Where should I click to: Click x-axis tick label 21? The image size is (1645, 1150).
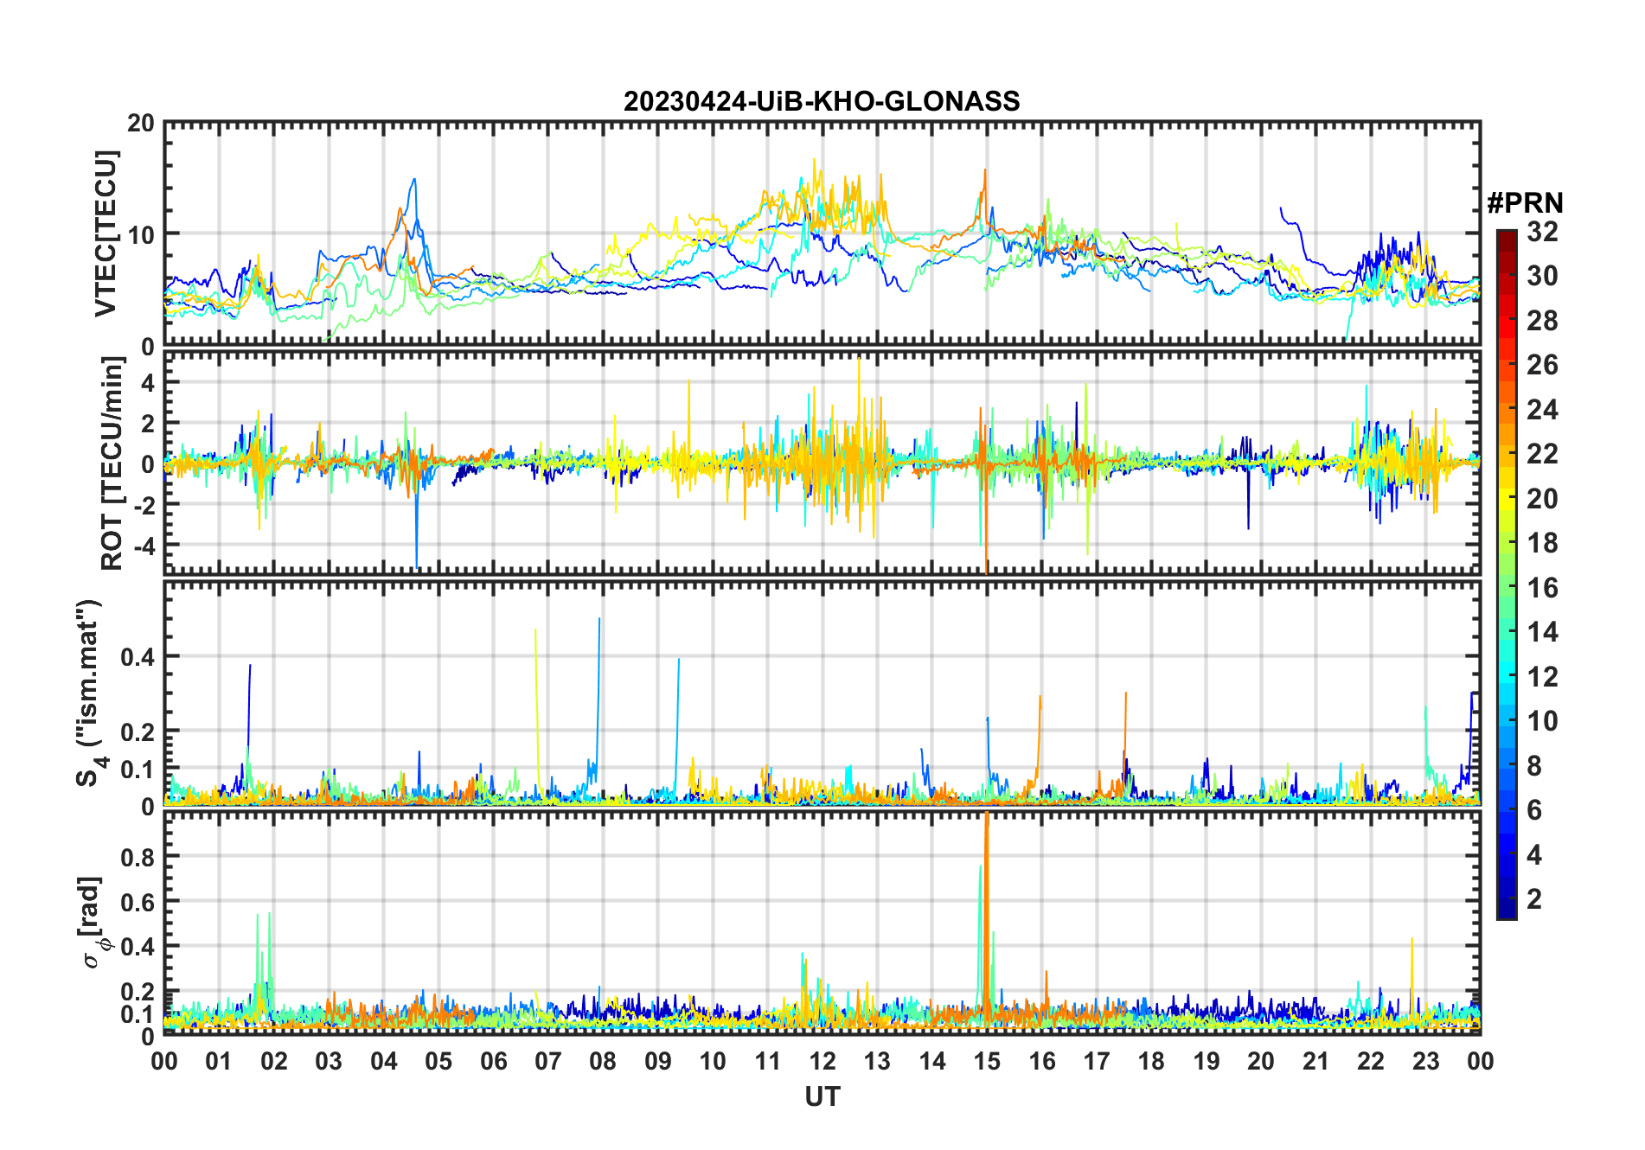tap(1315, 1061)
